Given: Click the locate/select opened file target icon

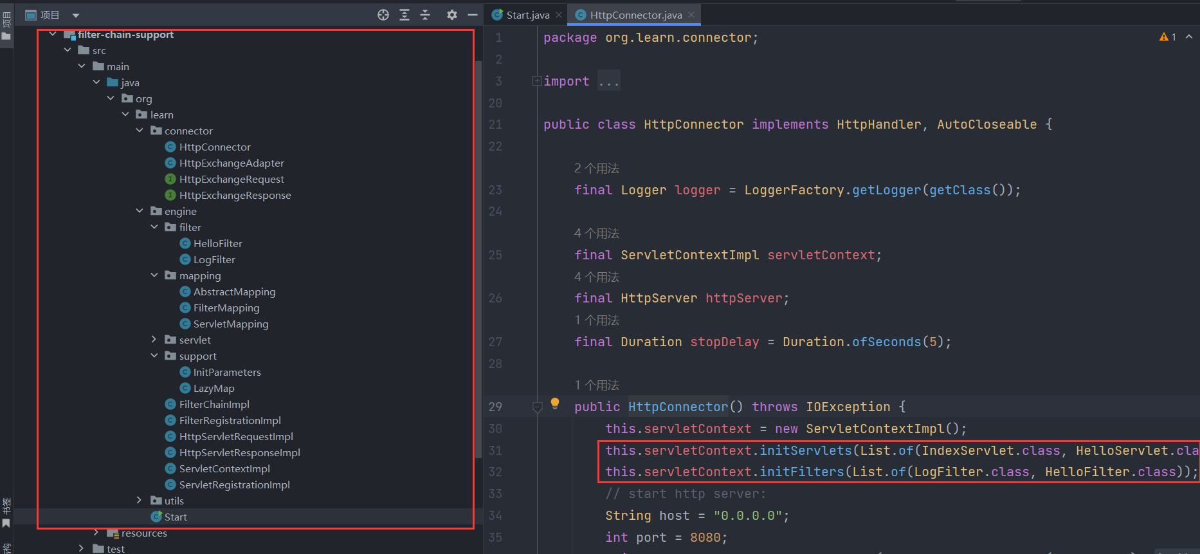Looking at the screenshot, I should tap(383, 15).
